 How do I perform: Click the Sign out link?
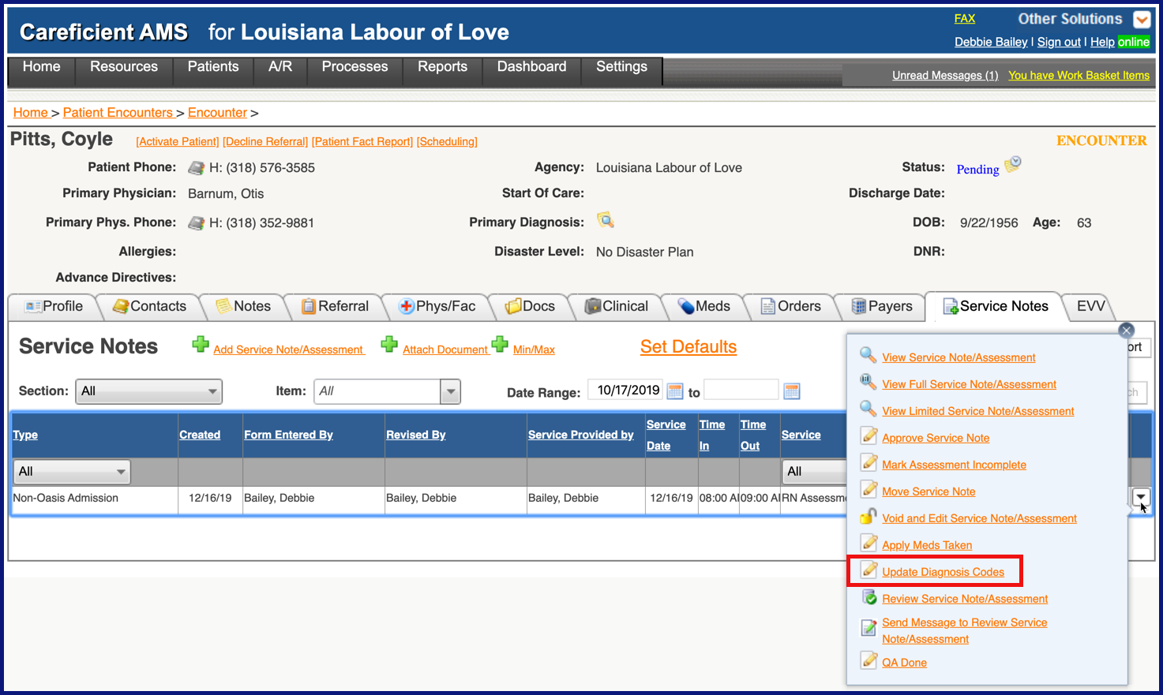click(x=1059, y=43)
